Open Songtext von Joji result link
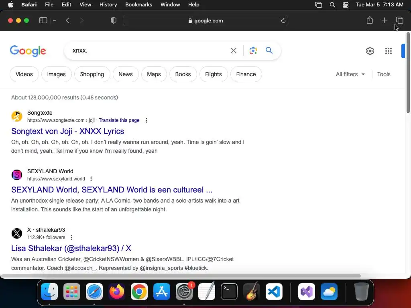 (x=67, y=131)
